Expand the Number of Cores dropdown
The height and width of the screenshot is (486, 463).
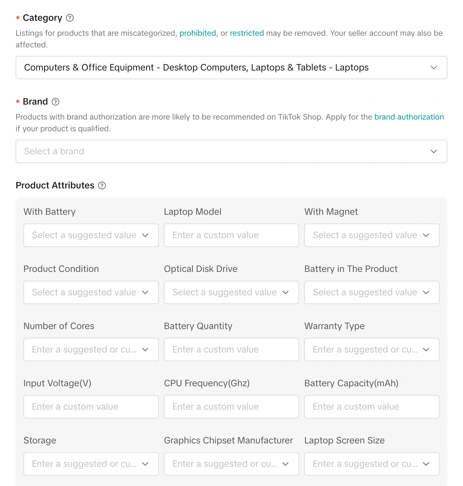[x=91, y=350]
